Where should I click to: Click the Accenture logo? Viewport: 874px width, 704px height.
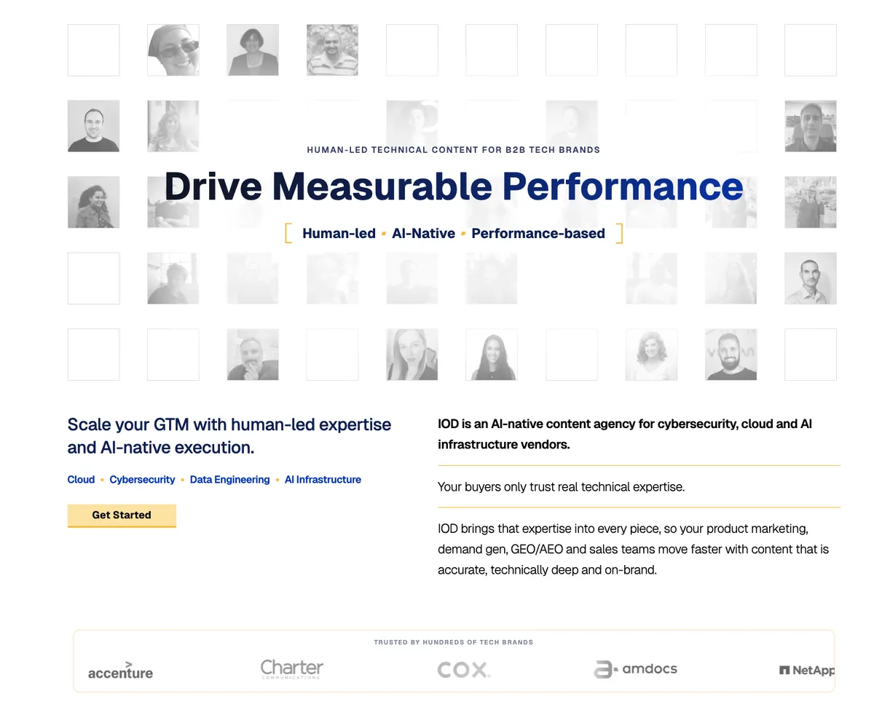[x=120, y=671]
